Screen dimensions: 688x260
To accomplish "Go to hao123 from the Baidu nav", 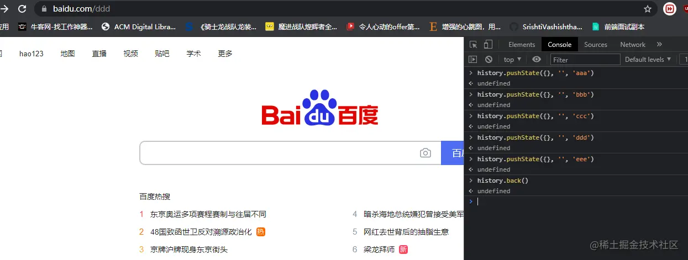I will [31, 54].
